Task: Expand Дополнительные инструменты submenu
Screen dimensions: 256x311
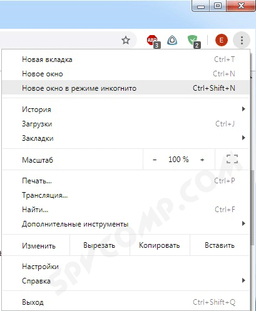Action: 126,224
